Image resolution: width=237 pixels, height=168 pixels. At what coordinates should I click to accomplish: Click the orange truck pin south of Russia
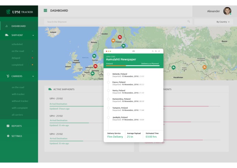coord(205,67)
